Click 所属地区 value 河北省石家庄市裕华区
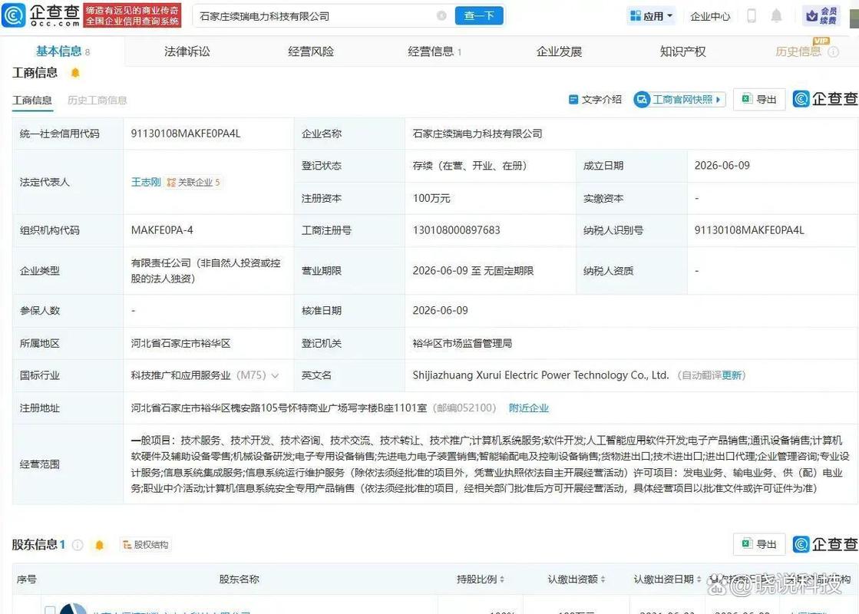This screenshot has width=859, height=614. 181,343
